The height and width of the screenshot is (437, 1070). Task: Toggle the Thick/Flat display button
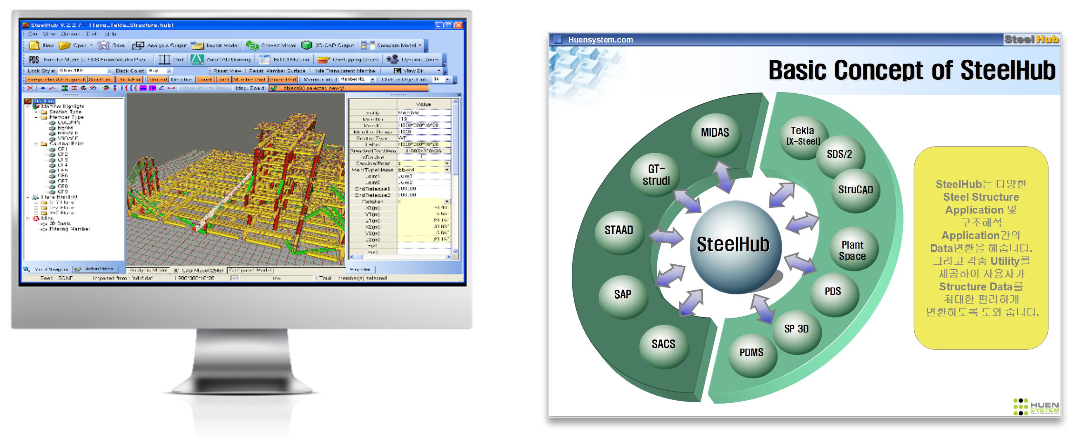click(x=130, y=79)
